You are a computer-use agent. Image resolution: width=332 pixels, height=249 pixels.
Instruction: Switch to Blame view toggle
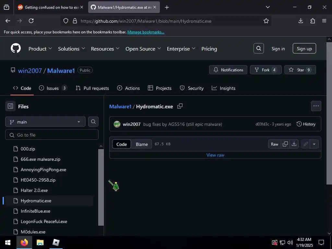pyautogui.click(x=142, y=144)
